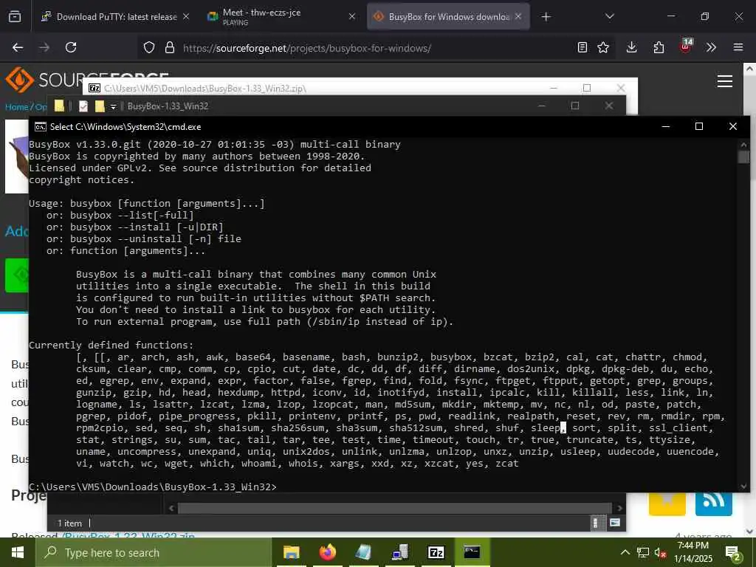
Task: Open SourceForge hamburger site menu
Action: tap(725, 81)
